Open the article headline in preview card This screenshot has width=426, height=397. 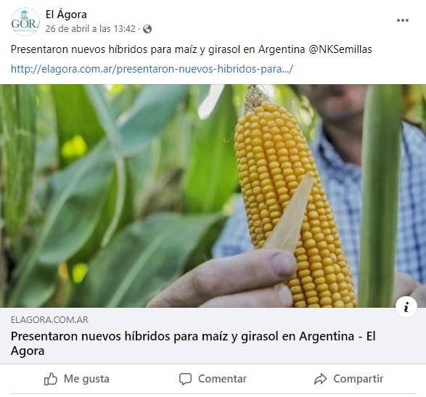point(193,343)
